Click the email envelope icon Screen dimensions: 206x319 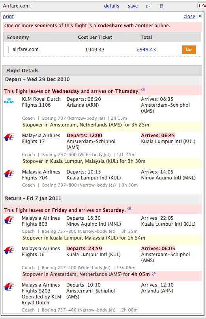pyautogui.click(x=149, y=6)
